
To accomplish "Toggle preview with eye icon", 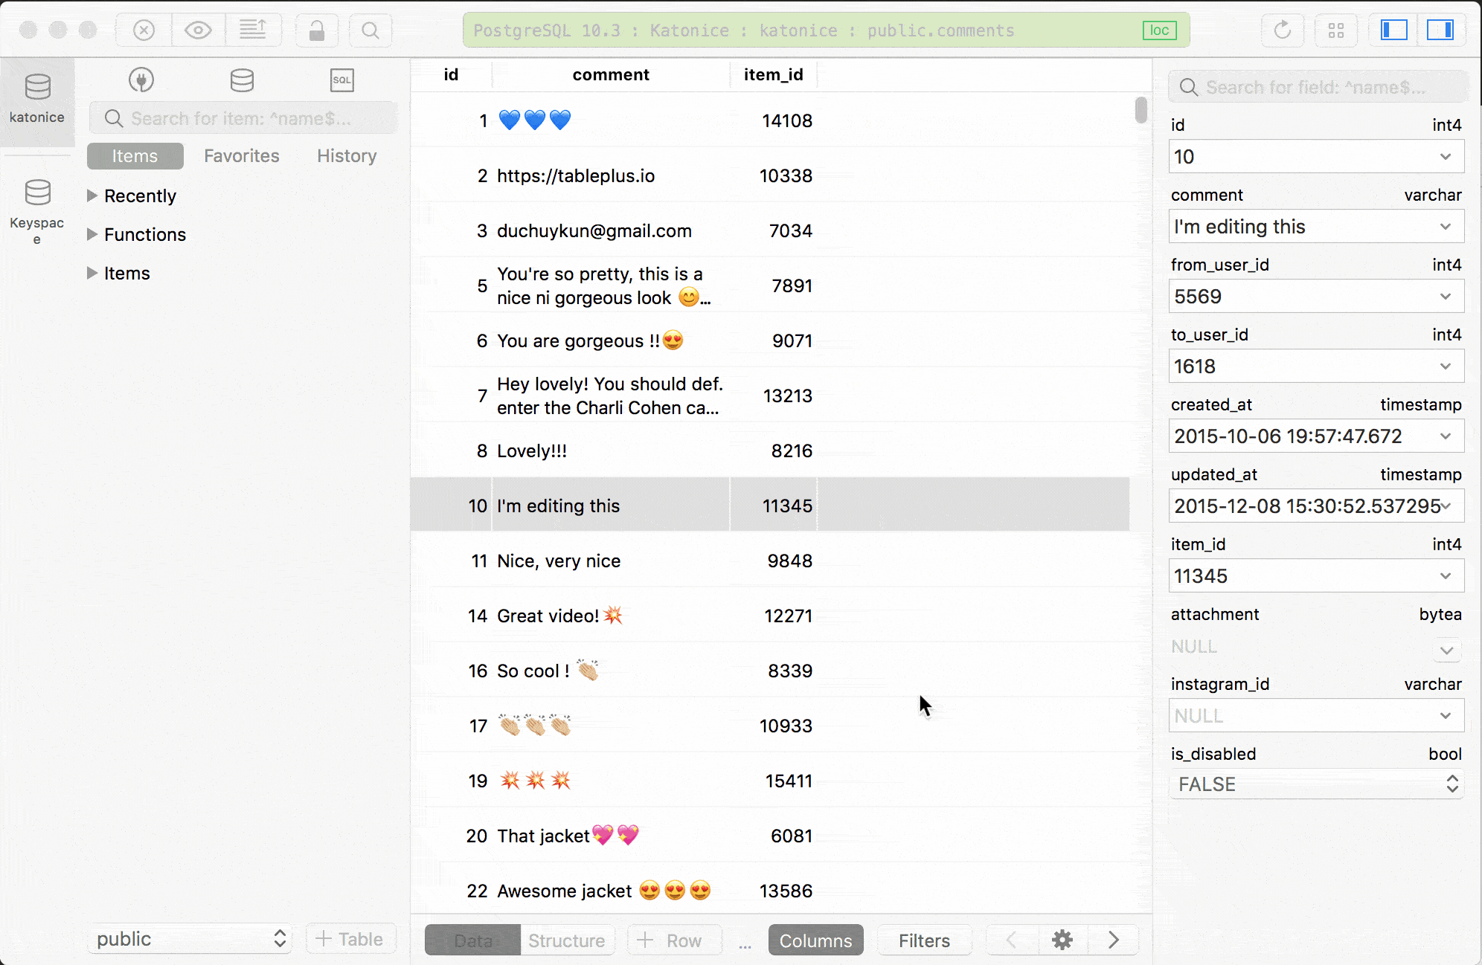I will (198, 30).
